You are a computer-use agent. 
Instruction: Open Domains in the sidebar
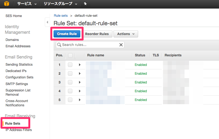coord(12,40)
